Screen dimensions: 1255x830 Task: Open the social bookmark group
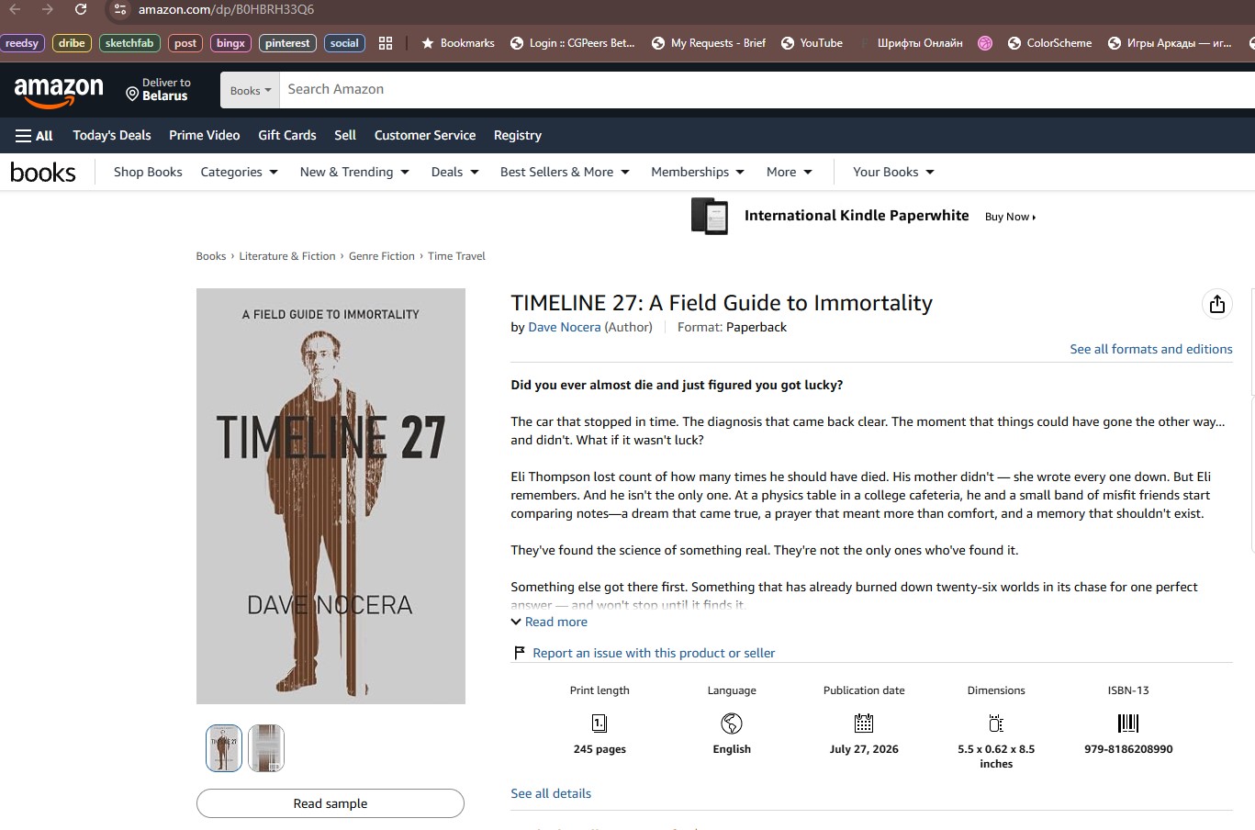point(344,43)
